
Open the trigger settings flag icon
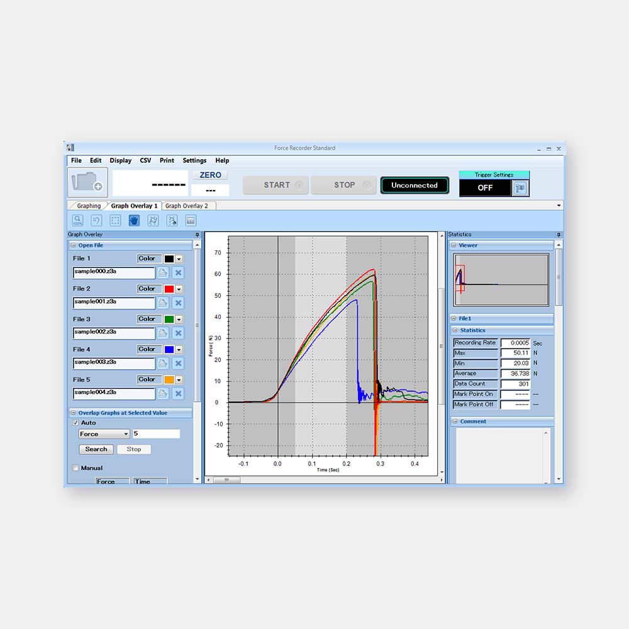[520, 188]
